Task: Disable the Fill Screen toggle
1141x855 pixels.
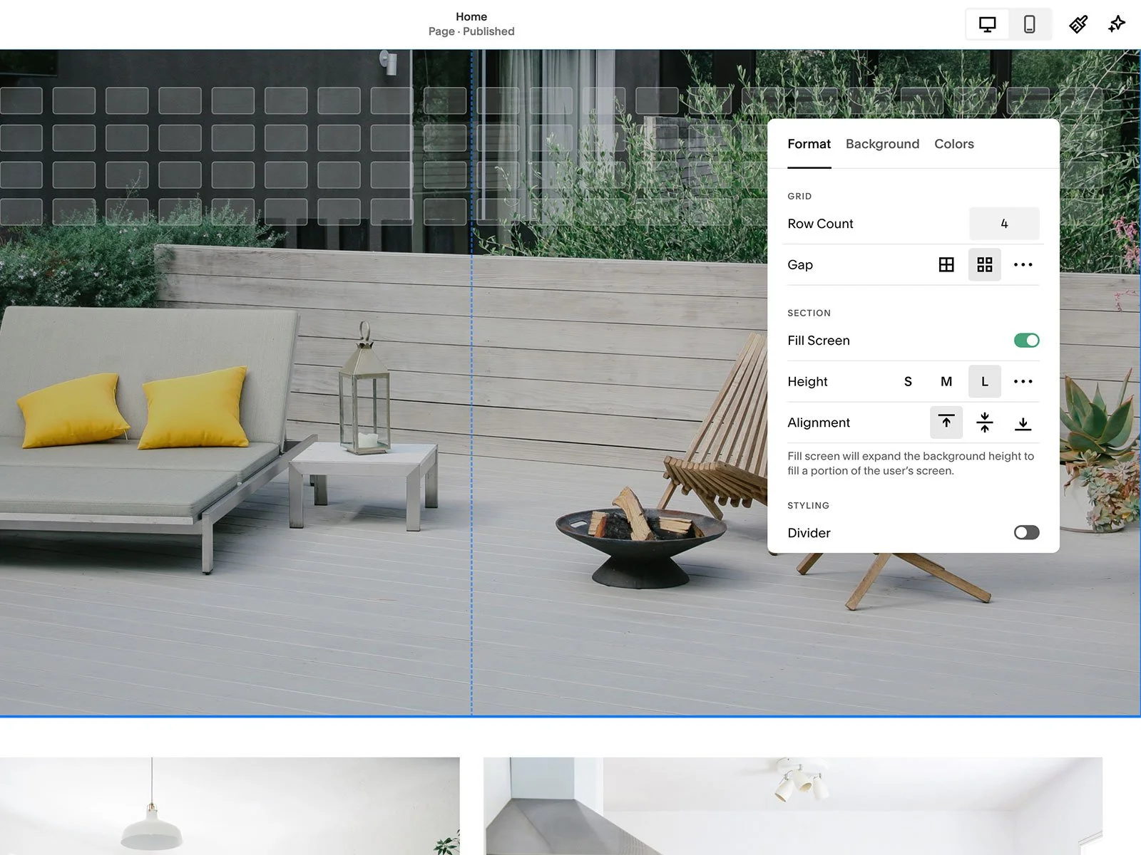Action: pyautogui.click(x=1026, y=341)
